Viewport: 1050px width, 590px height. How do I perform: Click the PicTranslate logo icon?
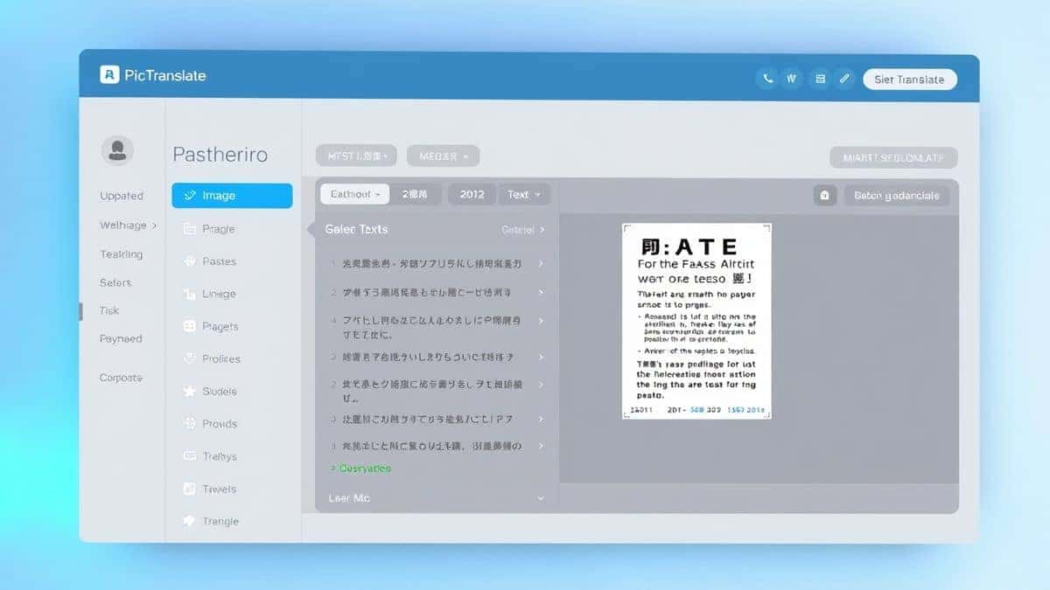(x=109, y=75)
